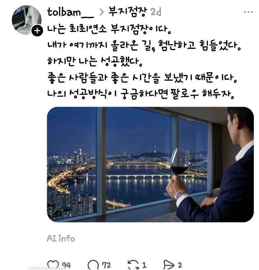Click the share count number 2

tap(180, 265)
